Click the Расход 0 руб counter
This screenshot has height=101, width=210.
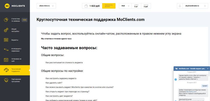point(146,6)
